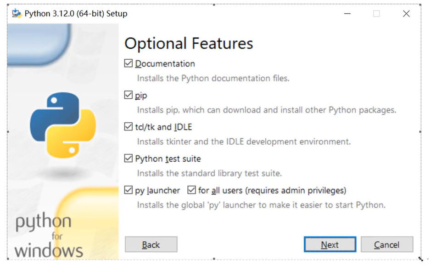
Task: Click the window title "Python 3.12.0 (64-bit) Setup"
Action: (76, 14)
